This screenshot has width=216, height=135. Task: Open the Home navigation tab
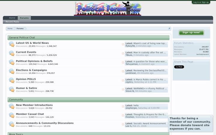12,18
